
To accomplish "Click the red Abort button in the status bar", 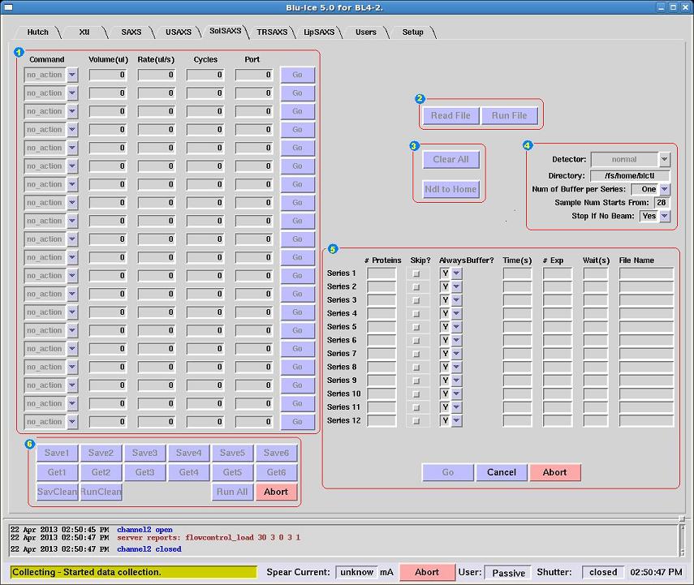I will (x=427, y=572).
